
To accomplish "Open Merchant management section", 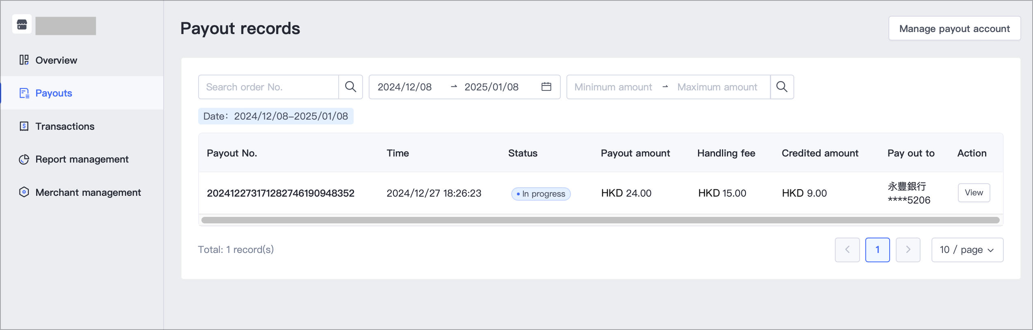I will tap(82, 193).
